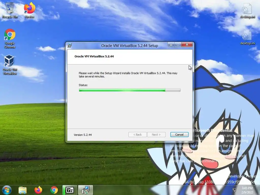Click the disabled maximize button of Setup
260x195 pixels.
pyautogui.click(x=178, y=45)
